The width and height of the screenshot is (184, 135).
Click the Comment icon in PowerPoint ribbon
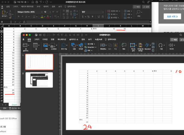pyautogui.click(x=124, y=45)
